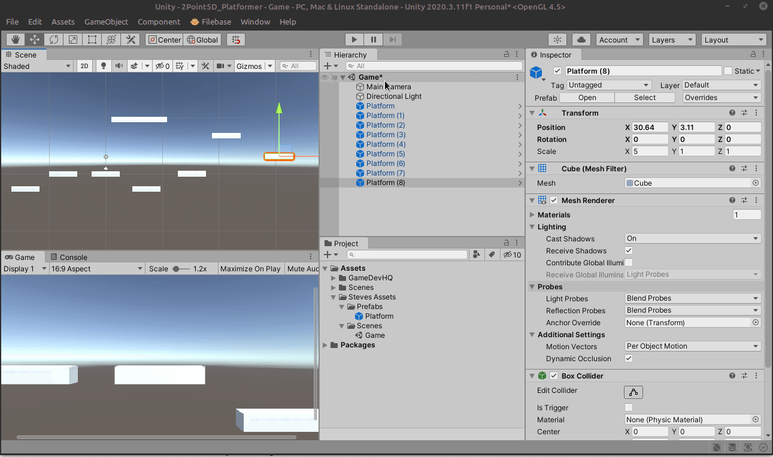Viewport: 773px width, 457px height.
Task: Open the Assets menu
Action: pos(63,22)
